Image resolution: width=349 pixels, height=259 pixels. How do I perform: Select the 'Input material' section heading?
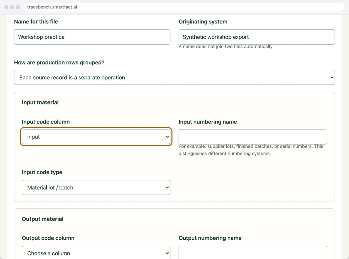coord(40,103)
